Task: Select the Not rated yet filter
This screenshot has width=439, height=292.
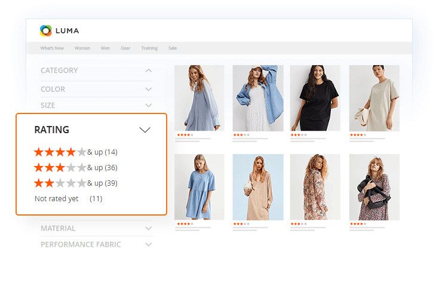Action: point(68,198)
